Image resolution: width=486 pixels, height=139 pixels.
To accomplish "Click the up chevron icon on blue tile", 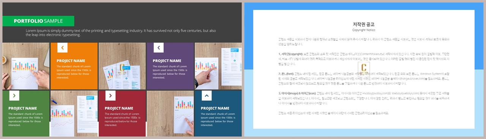I will point(207,95).
